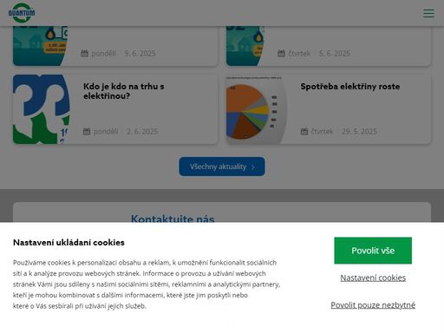Image resolution: width=444 pixels, height=333 pixels.
Task: Open article Spotřeba elektřiny roste
Action: [350, 87]
